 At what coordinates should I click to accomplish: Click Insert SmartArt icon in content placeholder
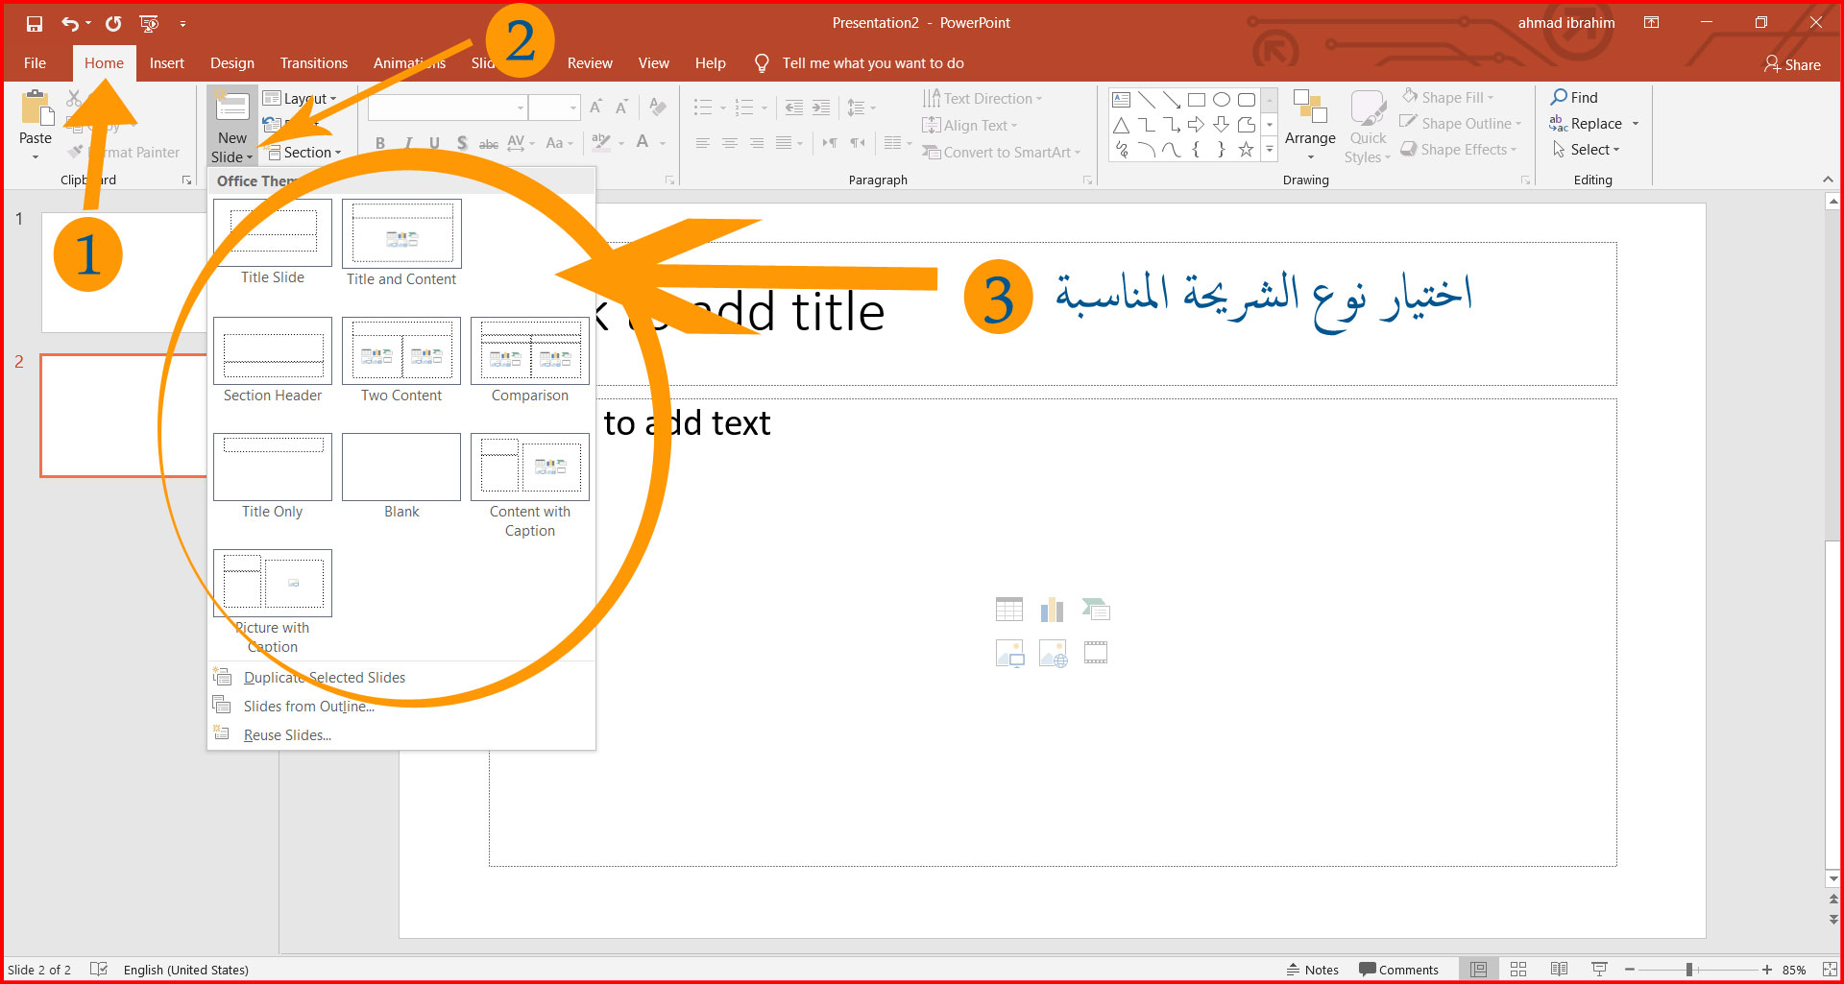(x=1096, y=609)
